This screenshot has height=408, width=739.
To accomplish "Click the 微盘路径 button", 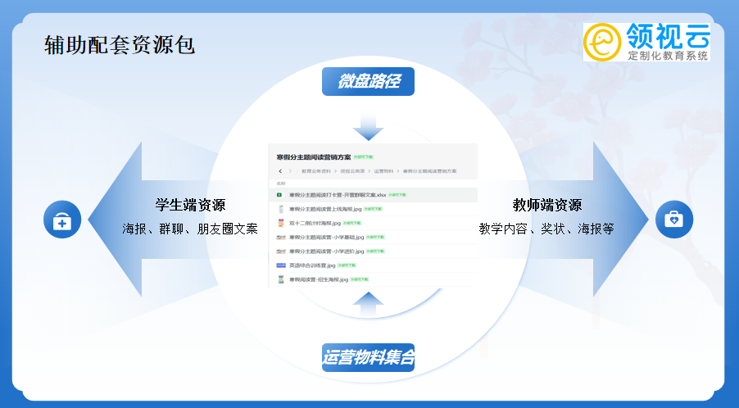I will pos(368,81).
